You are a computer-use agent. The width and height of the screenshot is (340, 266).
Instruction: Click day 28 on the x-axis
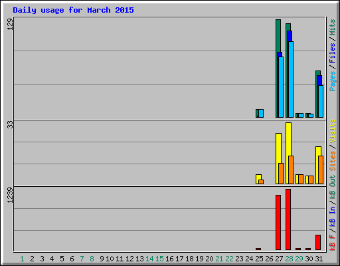click(289, 259)
